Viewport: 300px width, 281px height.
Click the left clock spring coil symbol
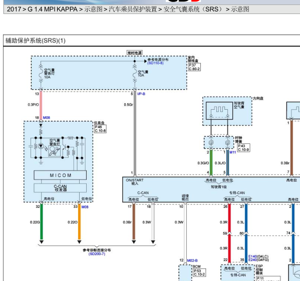point(211,143)
